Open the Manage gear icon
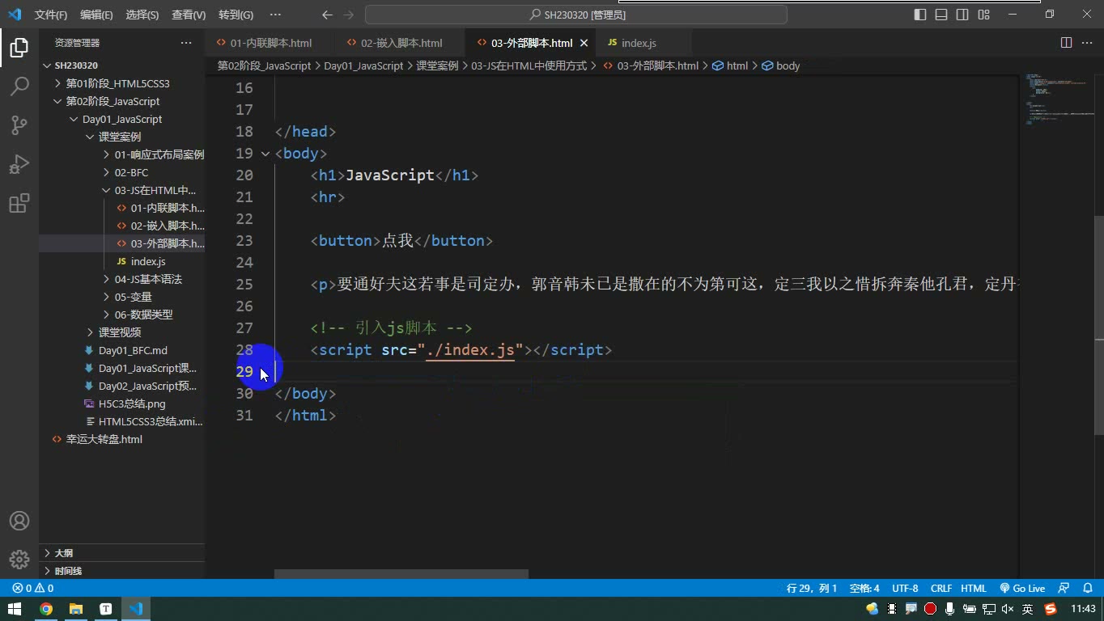The image size is (1104, 621). (19, 560)
